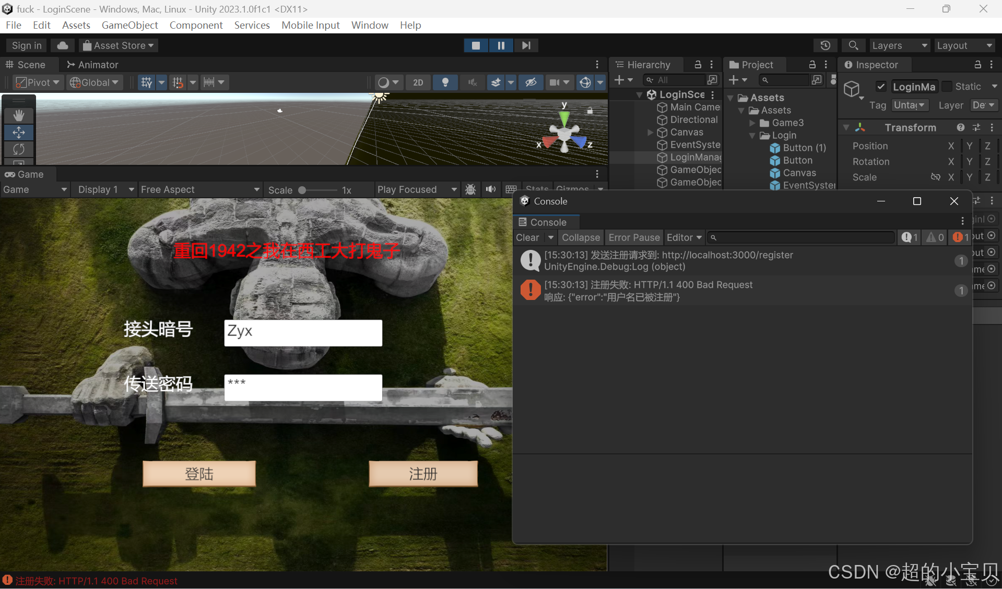
Task: Select the Hand view tool
Action: [19, 115]
